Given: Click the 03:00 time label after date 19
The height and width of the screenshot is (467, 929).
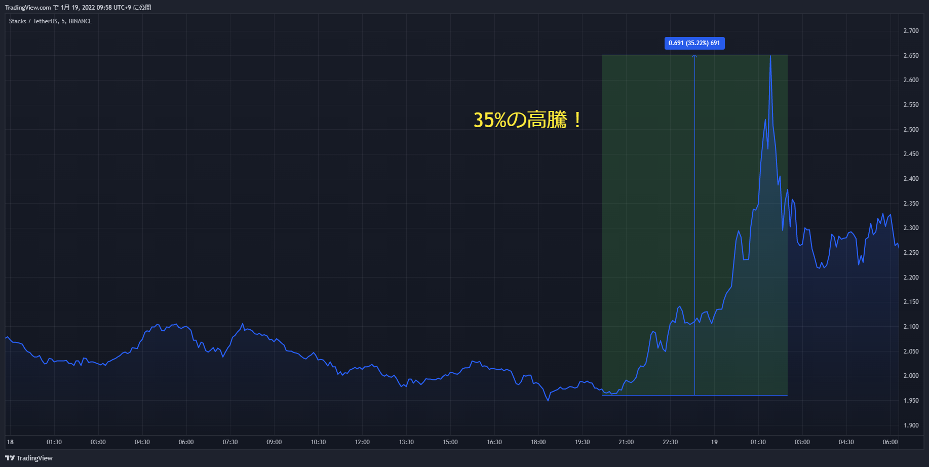Looking at the screenshot, I should click(x=802, y=442).
